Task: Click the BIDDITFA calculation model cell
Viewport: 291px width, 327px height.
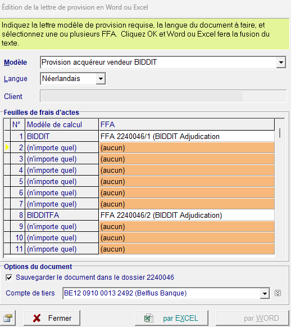Action: point(62,215)
